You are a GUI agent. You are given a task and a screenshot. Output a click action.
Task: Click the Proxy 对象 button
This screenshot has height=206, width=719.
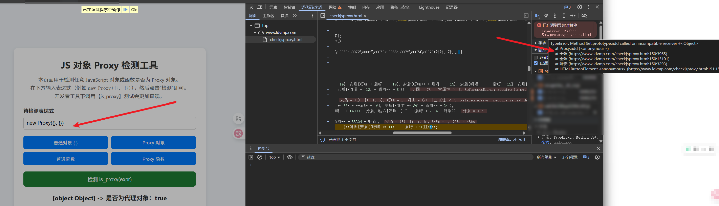[x=153, y=143]
